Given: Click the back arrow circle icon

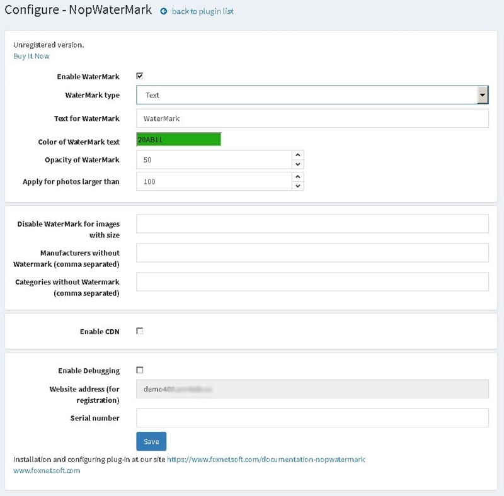Looking at the screenshot, I should [164, 11].
